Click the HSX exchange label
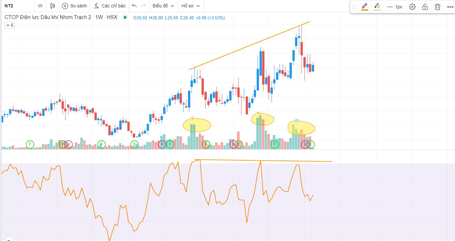The height and width of the screenshot is (241, 455). click(x=112, y=17)
